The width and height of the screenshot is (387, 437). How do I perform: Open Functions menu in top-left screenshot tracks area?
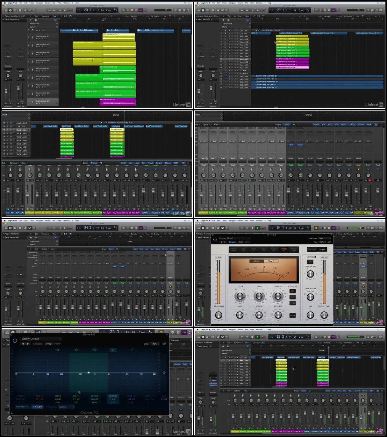pyautogui.click(x=45, y=16)
